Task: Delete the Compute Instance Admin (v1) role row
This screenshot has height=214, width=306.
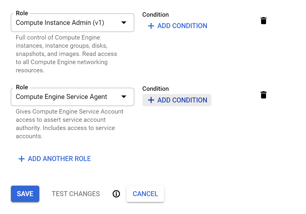Action: [x=263, y=20]
